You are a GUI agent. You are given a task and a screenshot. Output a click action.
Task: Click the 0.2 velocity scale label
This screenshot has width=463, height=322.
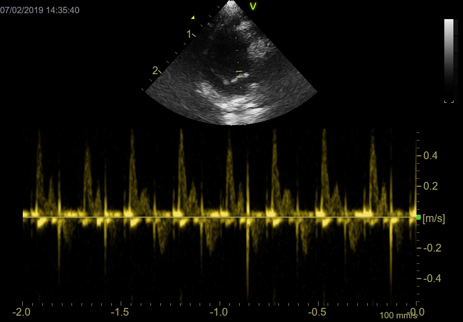click(431, 186)
